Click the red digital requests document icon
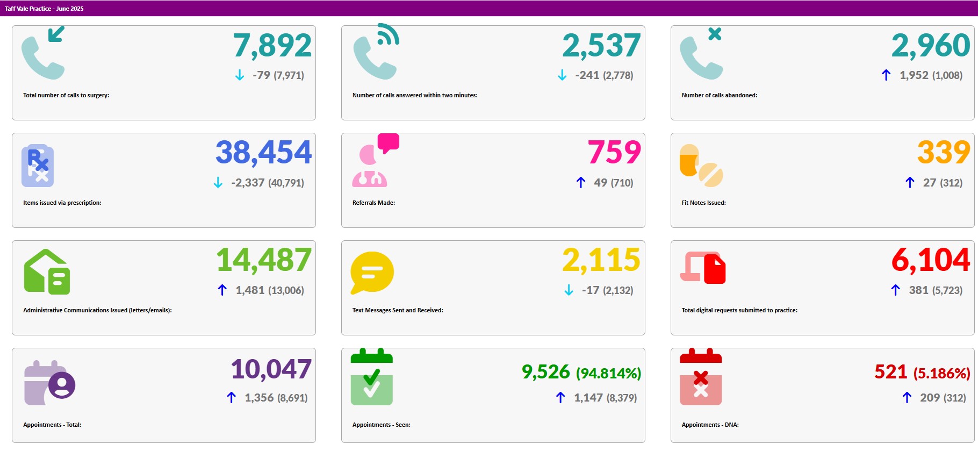Image resolution: width=978 pixels, height=451 pixels. pyautogui.click(x=703, y=268)
